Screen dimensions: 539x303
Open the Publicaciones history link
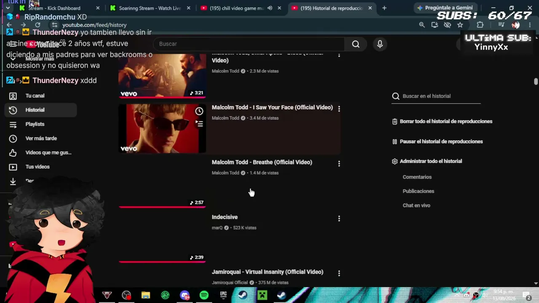pyautogui.click(x=418, y=191)
